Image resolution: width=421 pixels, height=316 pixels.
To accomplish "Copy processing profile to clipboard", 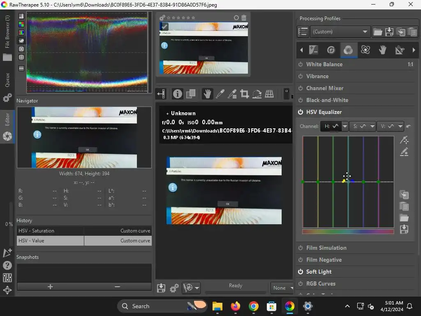I will (401, 32).
